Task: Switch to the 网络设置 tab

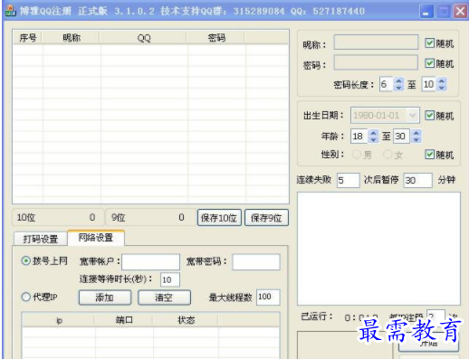Action: [96, 238]
